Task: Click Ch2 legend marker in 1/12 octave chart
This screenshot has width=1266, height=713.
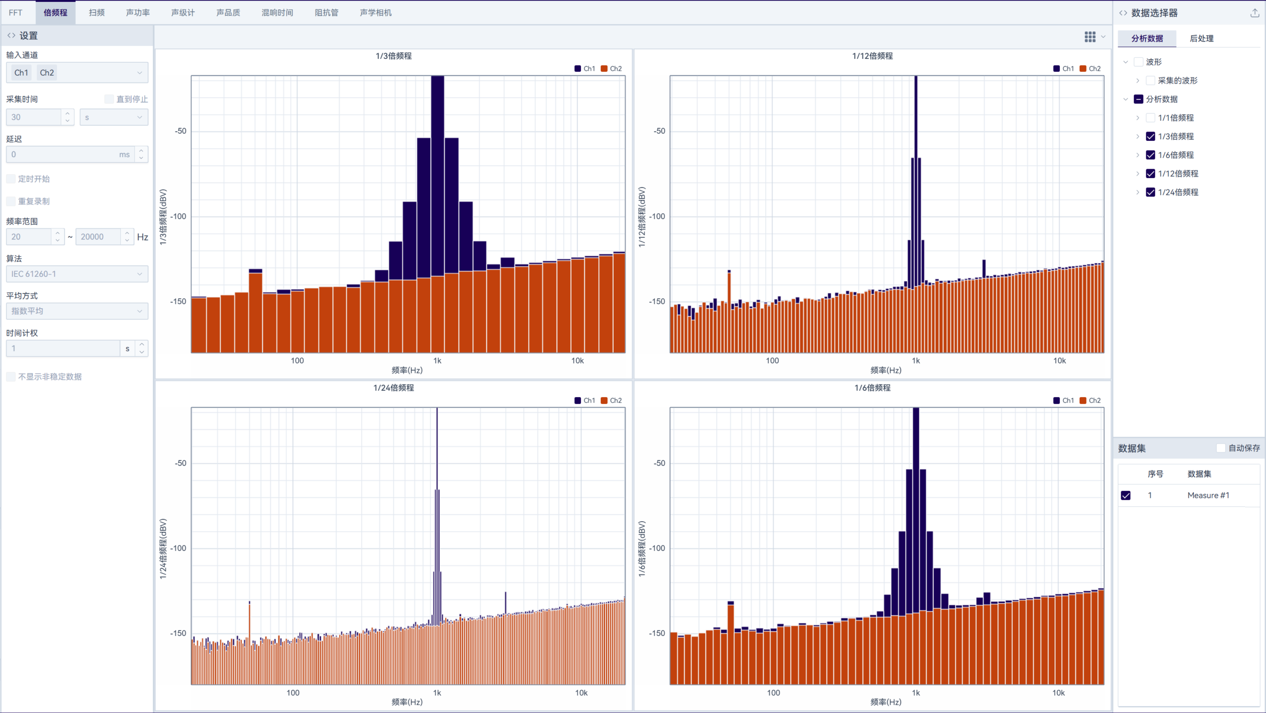Action: pyautogui.click(x=1083, y=69)
